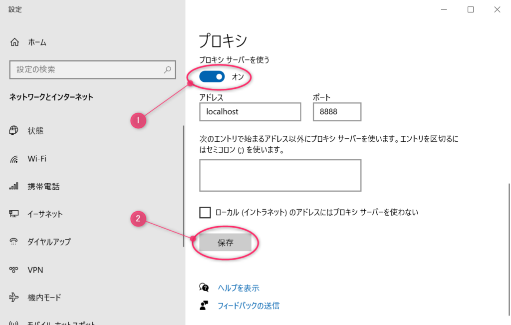This screenshot has height=325, width=511.
Task: Click the 機内モード airplane icon
Action: 13,297
